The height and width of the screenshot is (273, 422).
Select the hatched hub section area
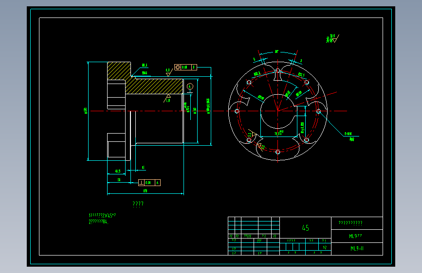[x=154, y=86]
